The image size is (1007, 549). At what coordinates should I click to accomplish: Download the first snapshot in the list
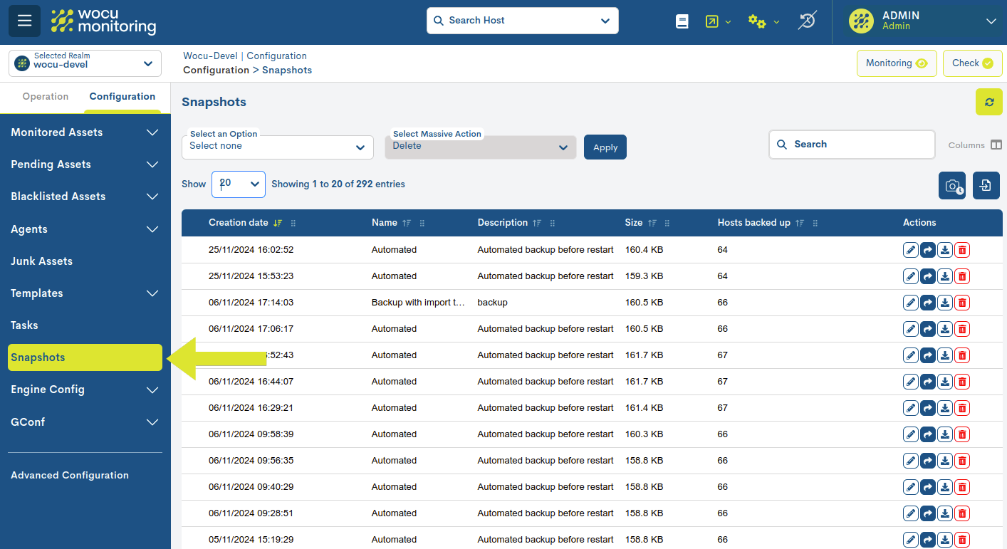point(944,249)
